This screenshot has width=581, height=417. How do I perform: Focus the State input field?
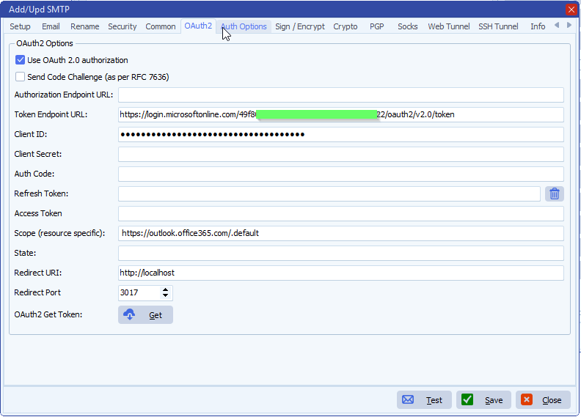pyautogui.click(x=341, y=254)
